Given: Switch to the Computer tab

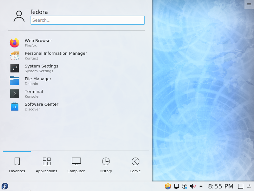Looking at the screenshot, I should [x=76, y=165].
